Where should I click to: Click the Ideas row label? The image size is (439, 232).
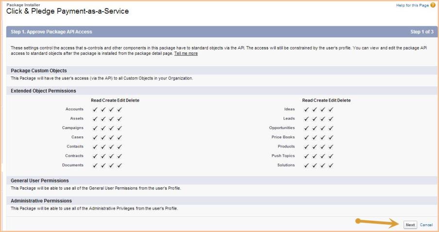tap(289, 109)
